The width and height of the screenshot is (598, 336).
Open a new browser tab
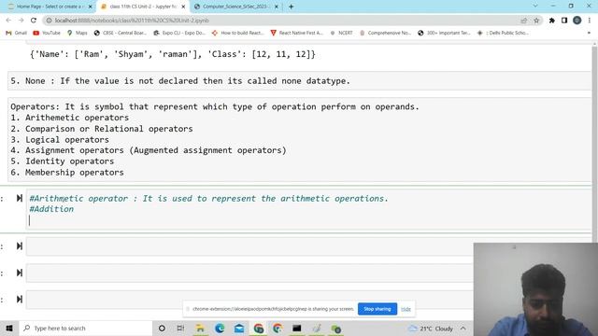point(291,7)
